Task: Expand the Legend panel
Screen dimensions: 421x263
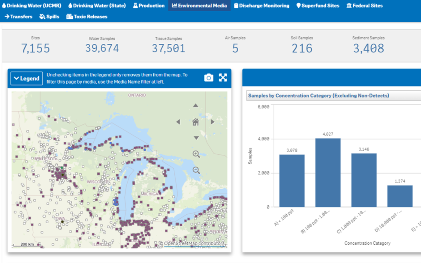Action: pyautogui.click(x=26, y=78)
